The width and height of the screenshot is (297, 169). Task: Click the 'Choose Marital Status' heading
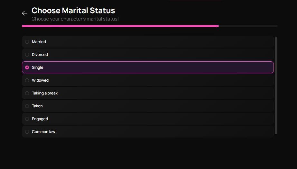tap(73, 11)
